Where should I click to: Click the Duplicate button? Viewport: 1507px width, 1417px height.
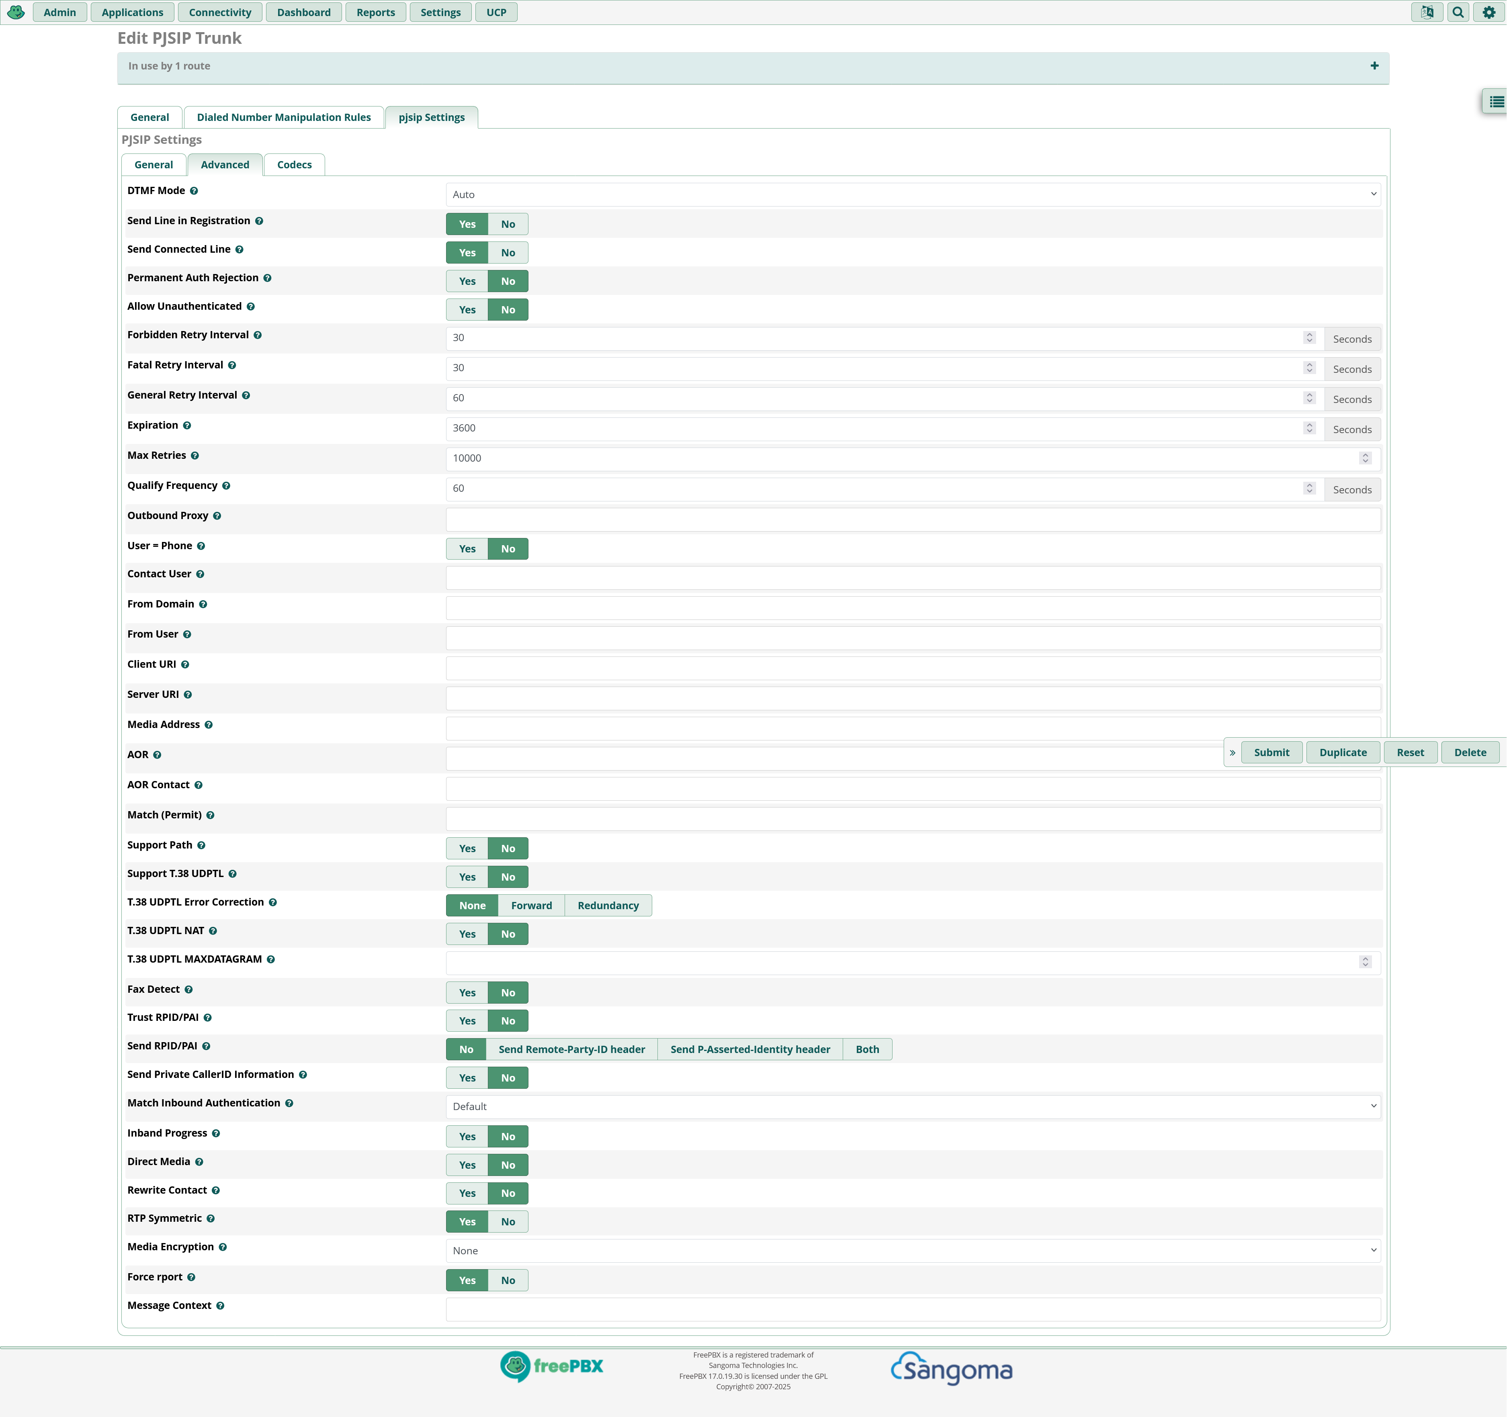[x=1343, y=752]
